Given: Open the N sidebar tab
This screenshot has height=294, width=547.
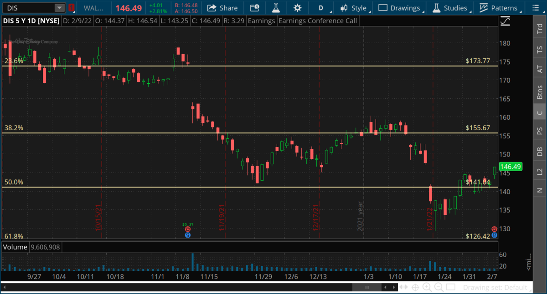Looking at the screenshot, I should pyautogui.click(x=540, y=190).
